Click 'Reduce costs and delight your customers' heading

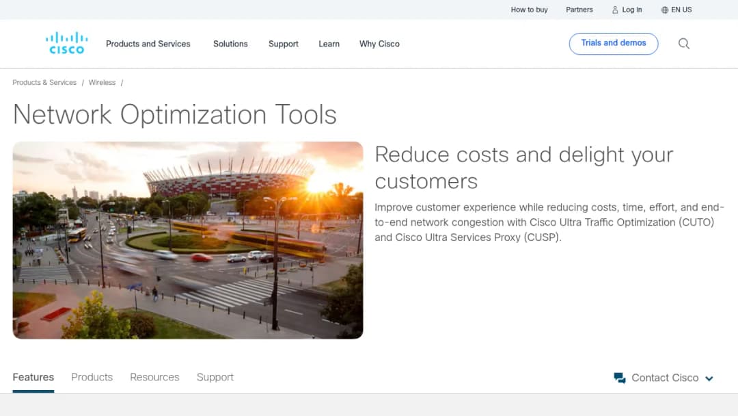523,168
